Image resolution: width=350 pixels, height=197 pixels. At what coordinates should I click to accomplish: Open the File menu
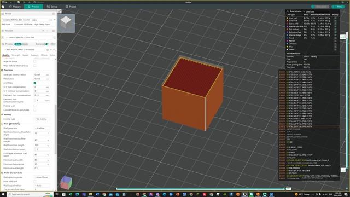(5, 2)
